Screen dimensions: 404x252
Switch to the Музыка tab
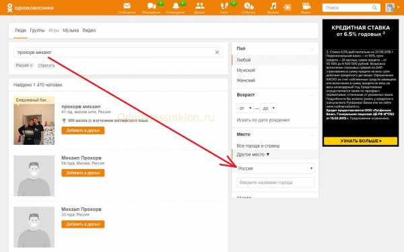(71, 30)
